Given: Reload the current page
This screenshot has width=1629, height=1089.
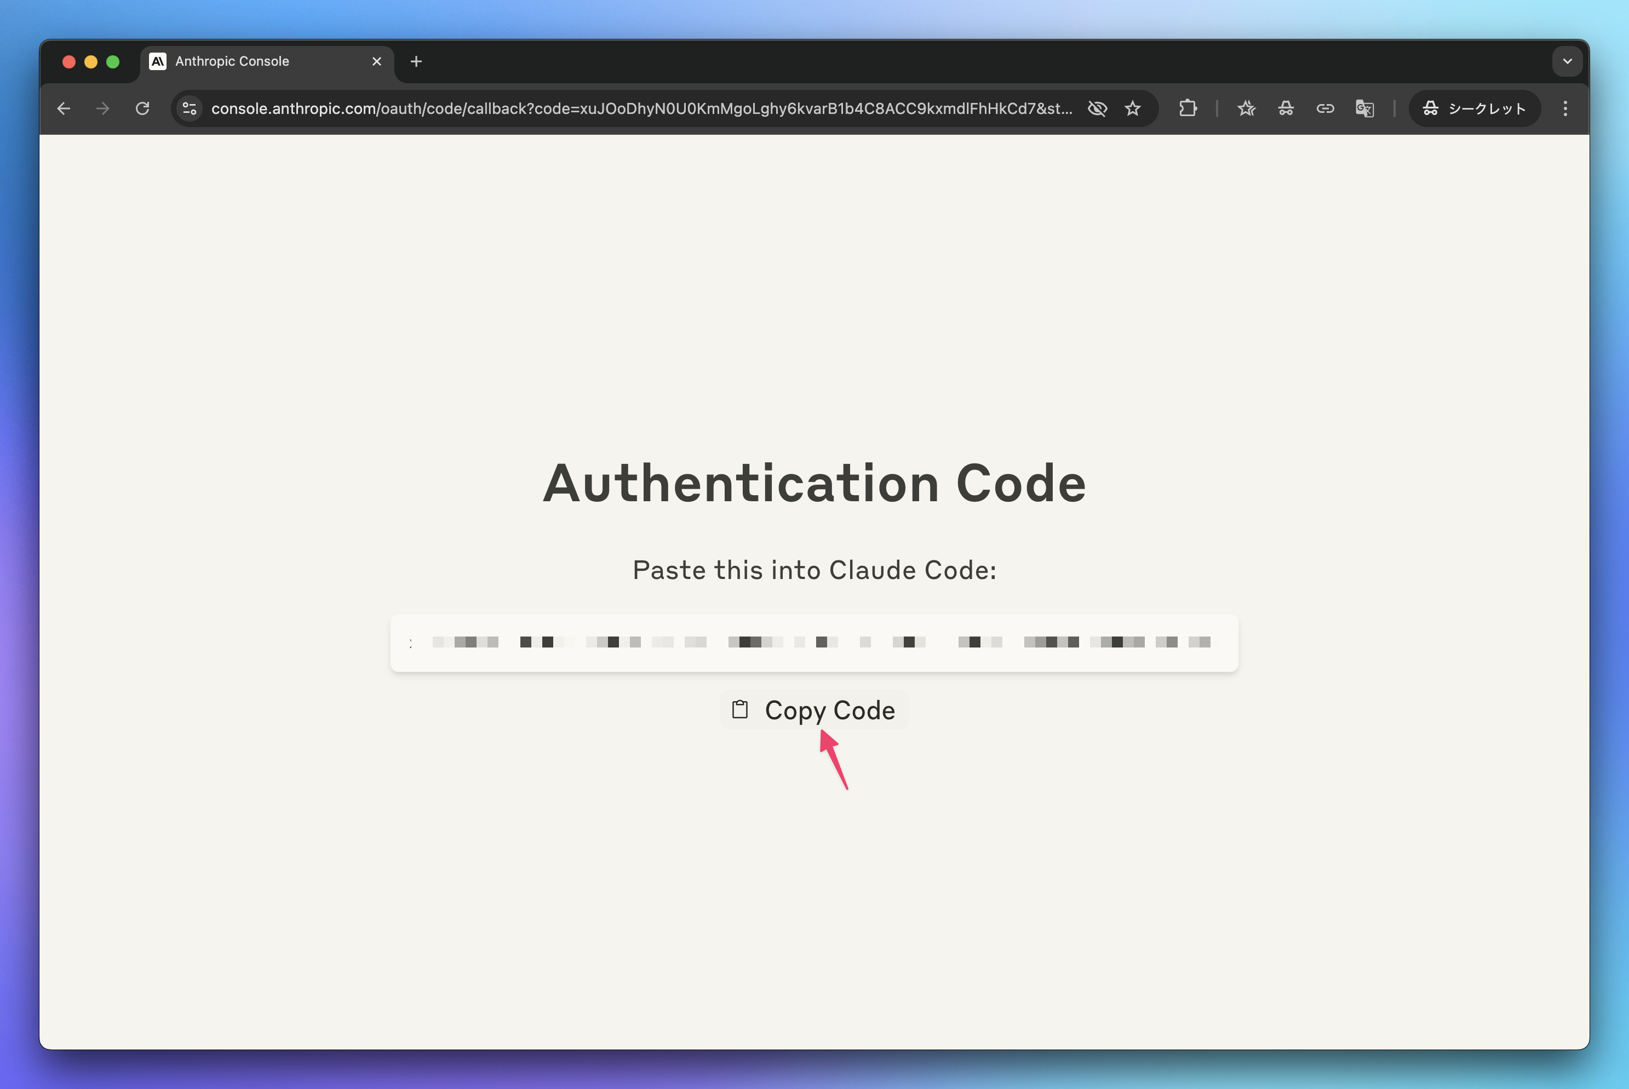Looking at the screenshot, I should pos(142,108).
